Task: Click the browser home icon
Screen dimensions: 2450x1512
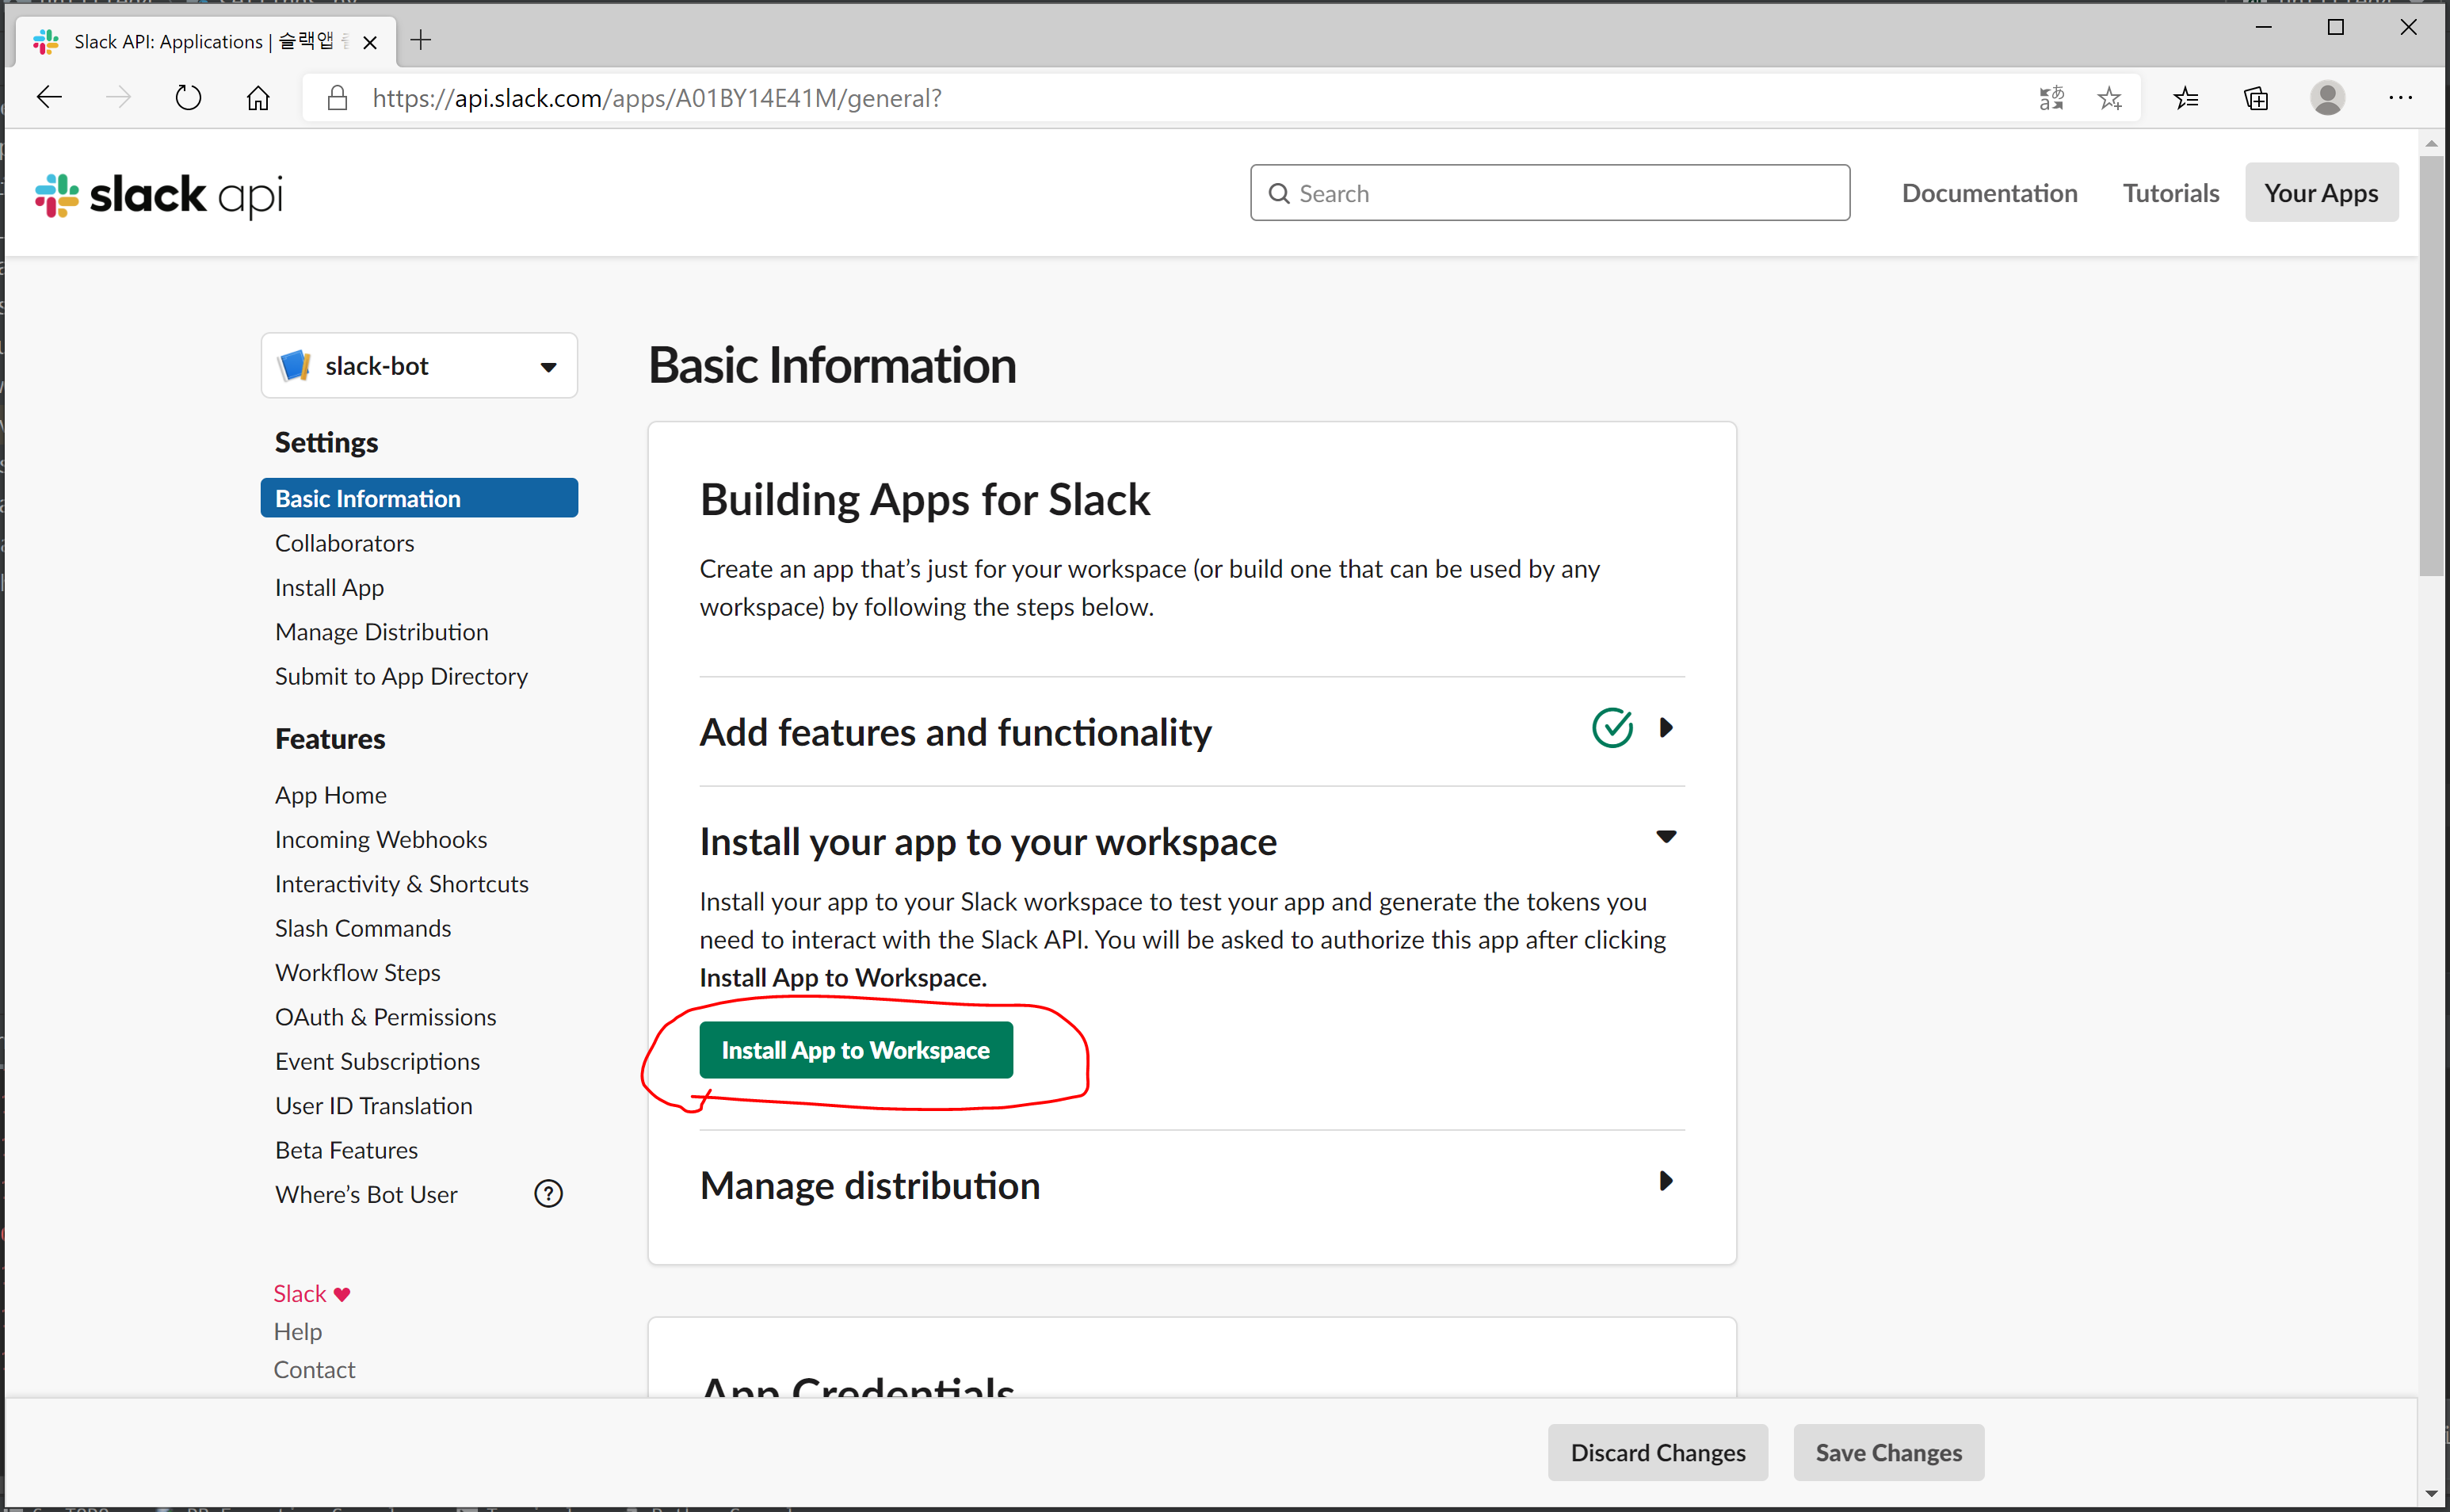Action: coord(258,98)
